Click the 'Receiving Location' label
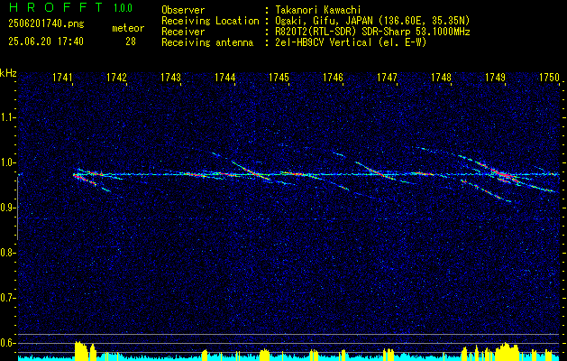Screen dimensions: 567x361 [x=210, y=21]
